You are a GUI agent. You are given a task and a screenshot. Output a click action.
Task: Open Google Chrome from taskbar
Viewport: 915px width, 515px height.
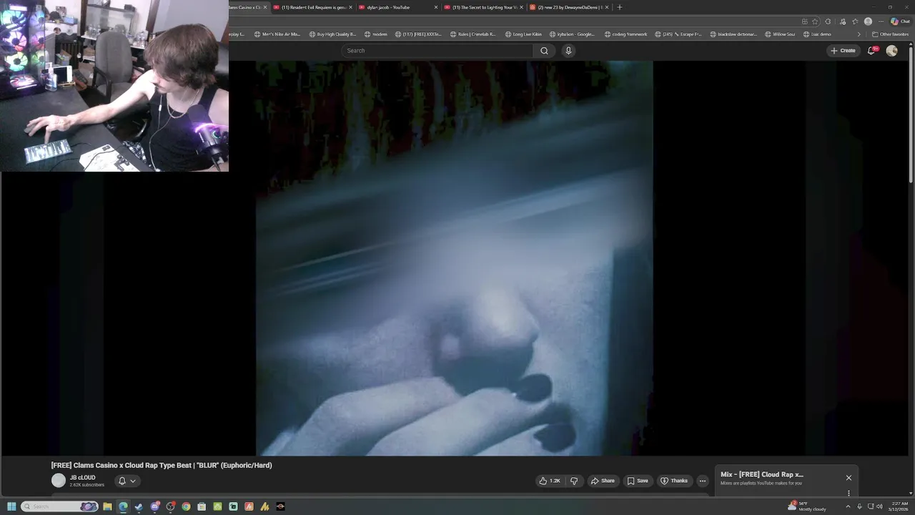186,506
